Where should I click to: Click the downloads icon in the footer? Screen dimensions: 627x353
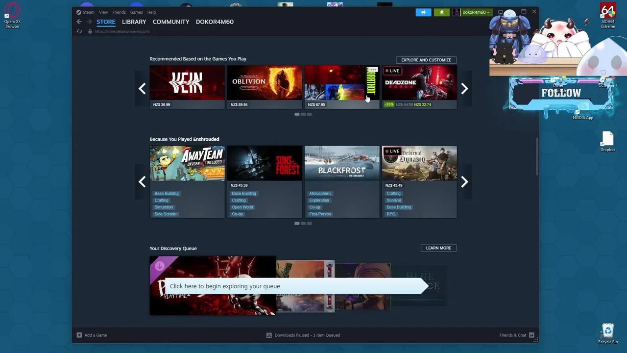tap(269, 335)
